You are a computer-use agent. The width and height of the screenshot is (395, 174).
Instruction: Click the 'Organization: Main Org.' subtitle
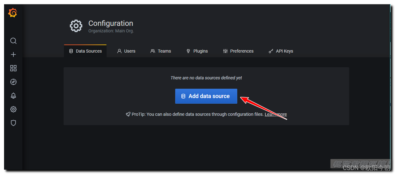click(111, 31)
